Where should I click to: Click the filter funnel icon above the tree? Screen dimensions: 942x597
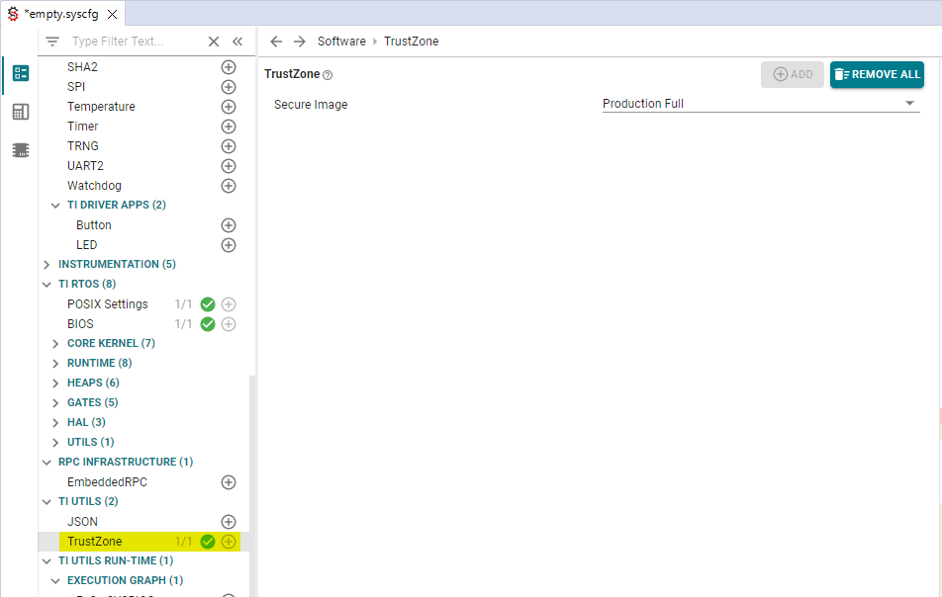point(51,41)
